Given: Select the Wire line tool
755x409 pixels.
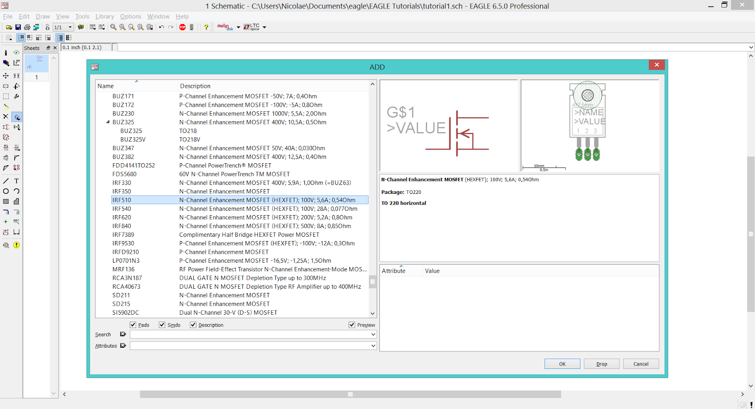Looking at the screenshot, I should pyautogui.click(x=6, y=181).
